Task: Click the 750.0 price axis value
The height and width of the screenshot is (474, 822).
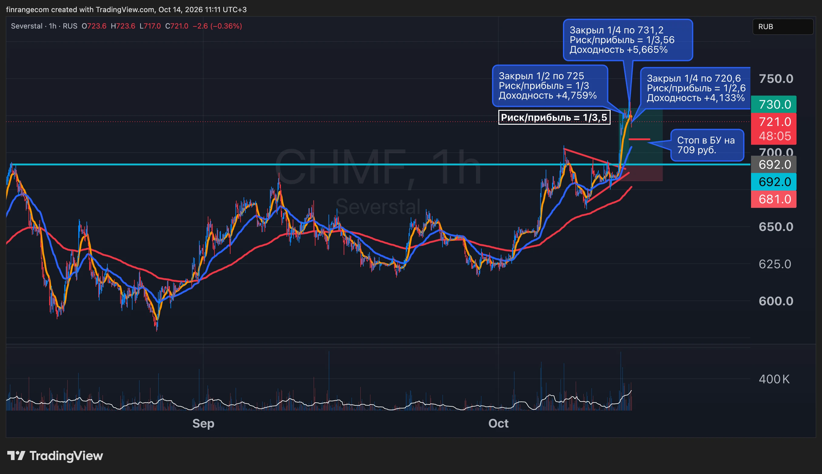Action: (x=776, y=79)
